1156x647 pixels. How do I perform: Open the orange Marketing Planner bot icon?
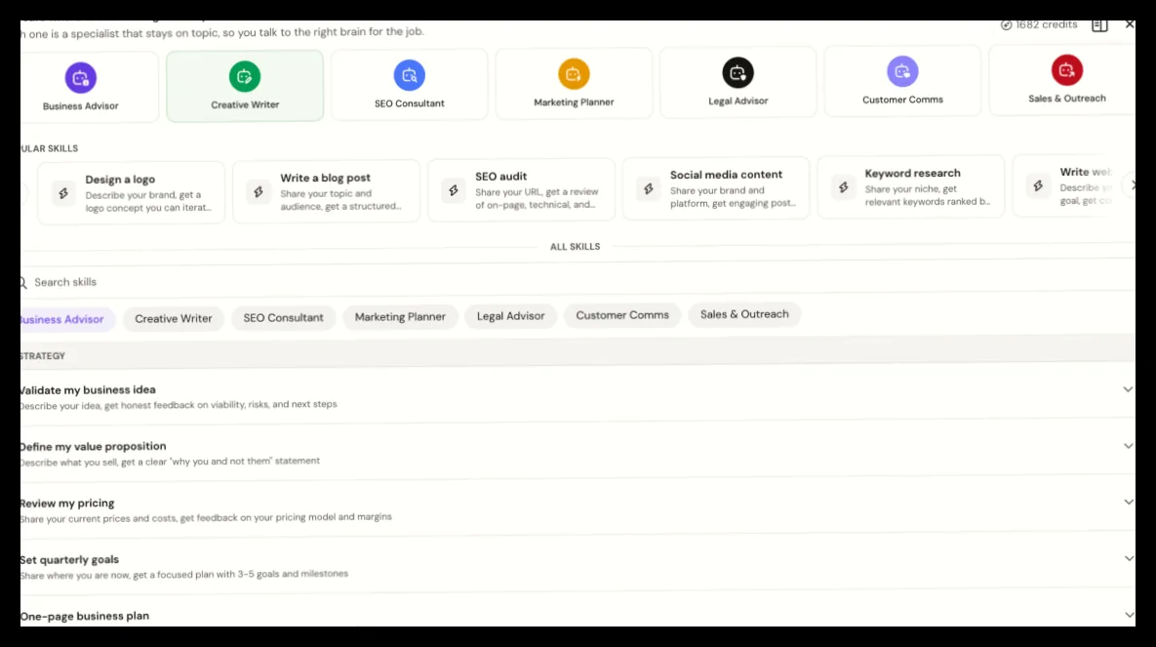click(x=574, y=74)
